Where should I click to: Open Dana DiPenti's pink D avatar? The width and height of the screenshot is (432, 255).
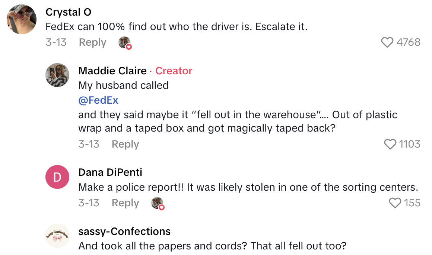click(x=57, y=177)
